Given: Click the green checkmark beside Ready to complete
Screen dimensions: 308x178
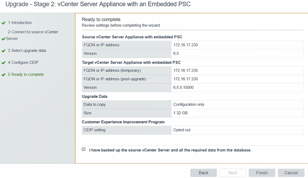Looking at the screenshot, I should click(x=3, y=75).
